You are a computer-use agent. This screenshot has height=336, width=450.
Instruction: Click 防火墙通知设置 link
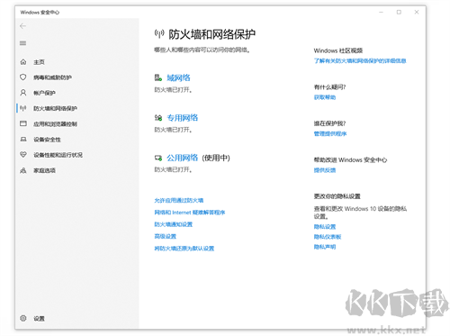coord(174,224)
